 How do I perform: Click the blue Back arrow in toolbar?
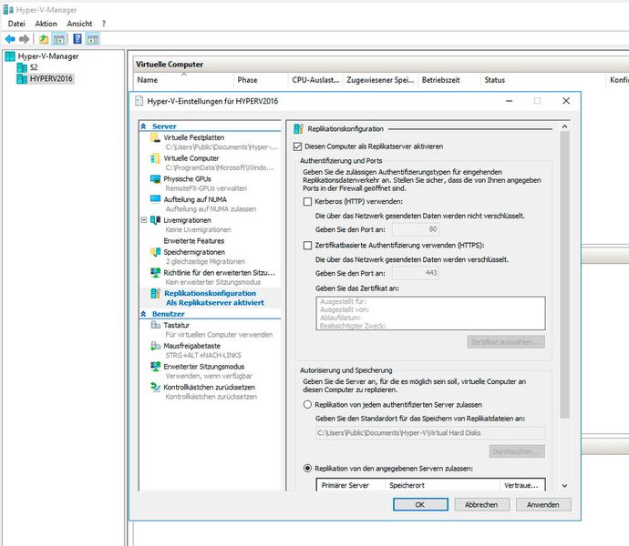coord(10,39)
